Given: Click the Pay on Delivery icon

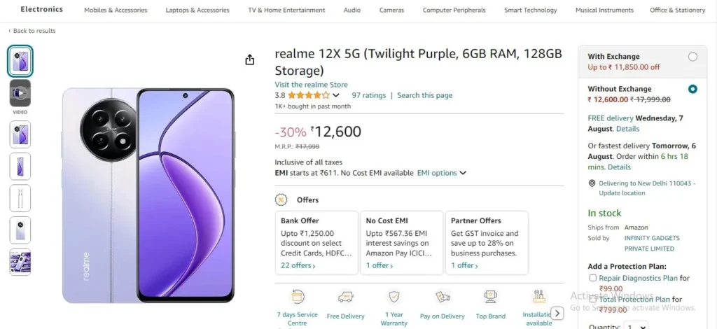Looking at the screenshot, I should [443, 297].
